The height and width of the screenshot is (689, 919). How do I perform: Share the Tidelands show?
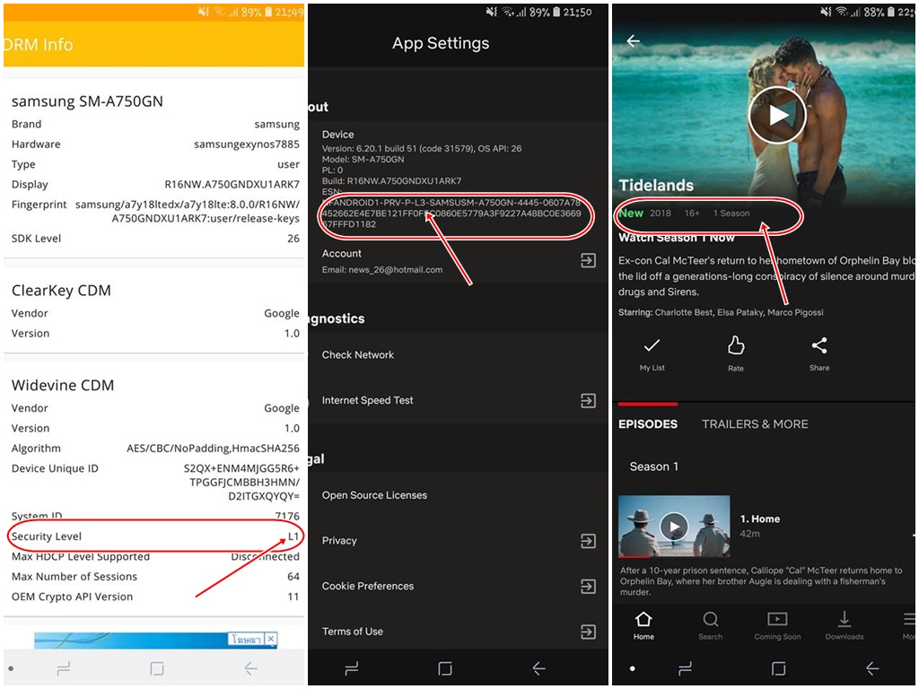coord(819,353)
